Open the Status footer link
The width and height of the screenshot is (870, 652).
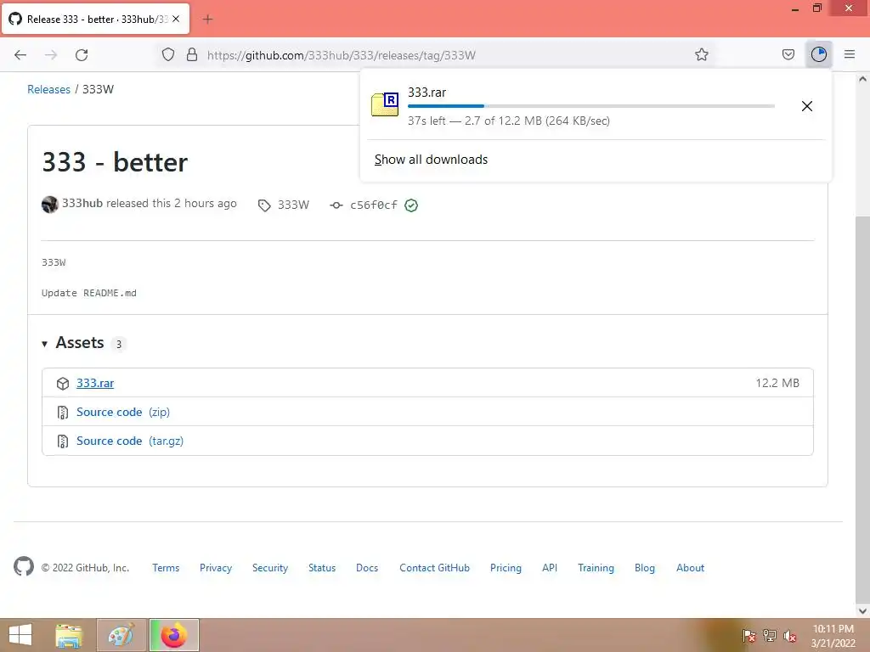click(x=322, y=568)
